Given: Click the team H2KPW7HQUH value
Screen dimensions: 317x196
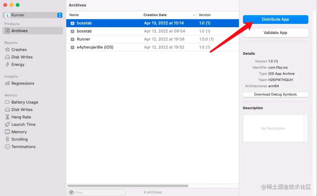Looking at the screenshot, I should pos(280,80).
